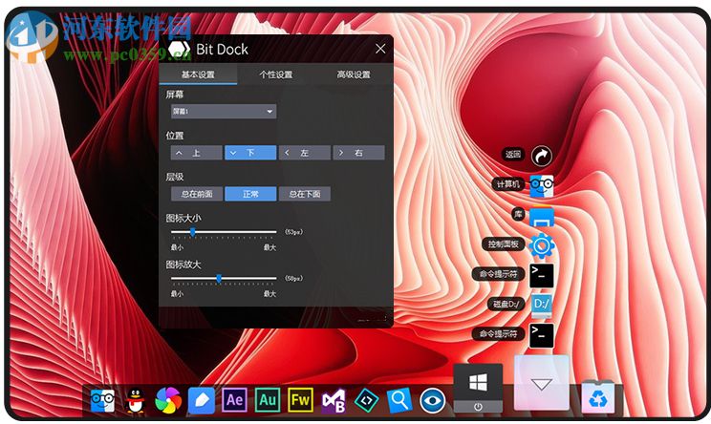
Task: Open the 计算机 icon in the popup stack
Action: [542, 185]
